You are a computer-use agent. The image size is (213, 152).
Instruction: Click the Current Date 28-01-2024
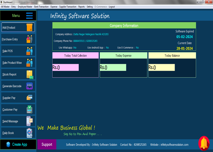point(185,49)
